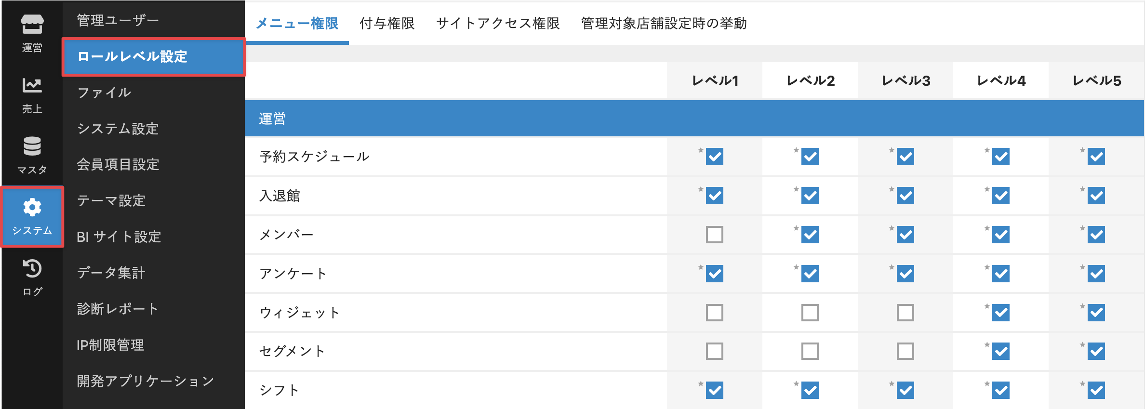Check メンバー permission for レベル1

coord(714,235)
